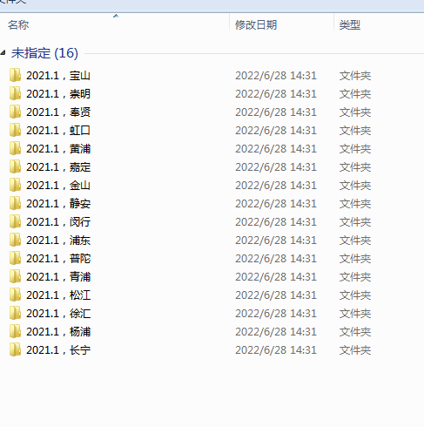Image resolution: width=424 pixels, height=427 pixels.
Task: Select the 2021.1，普陀 folder entry
Action: [x=58, y=259]
